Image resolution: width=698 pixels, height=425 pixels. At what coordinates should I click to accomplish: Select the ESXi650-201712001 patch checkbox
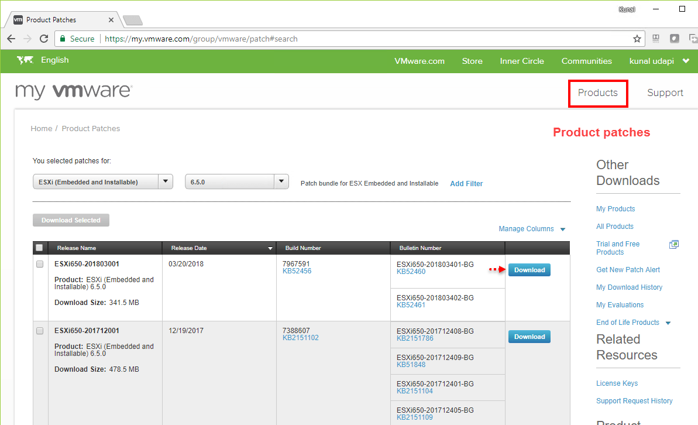(x=39, y=331)
